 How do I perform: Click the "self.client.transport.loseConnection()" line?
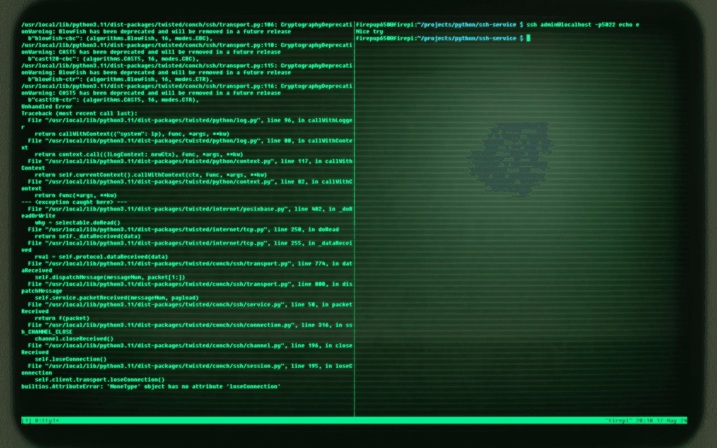click(x=100, y=380)
